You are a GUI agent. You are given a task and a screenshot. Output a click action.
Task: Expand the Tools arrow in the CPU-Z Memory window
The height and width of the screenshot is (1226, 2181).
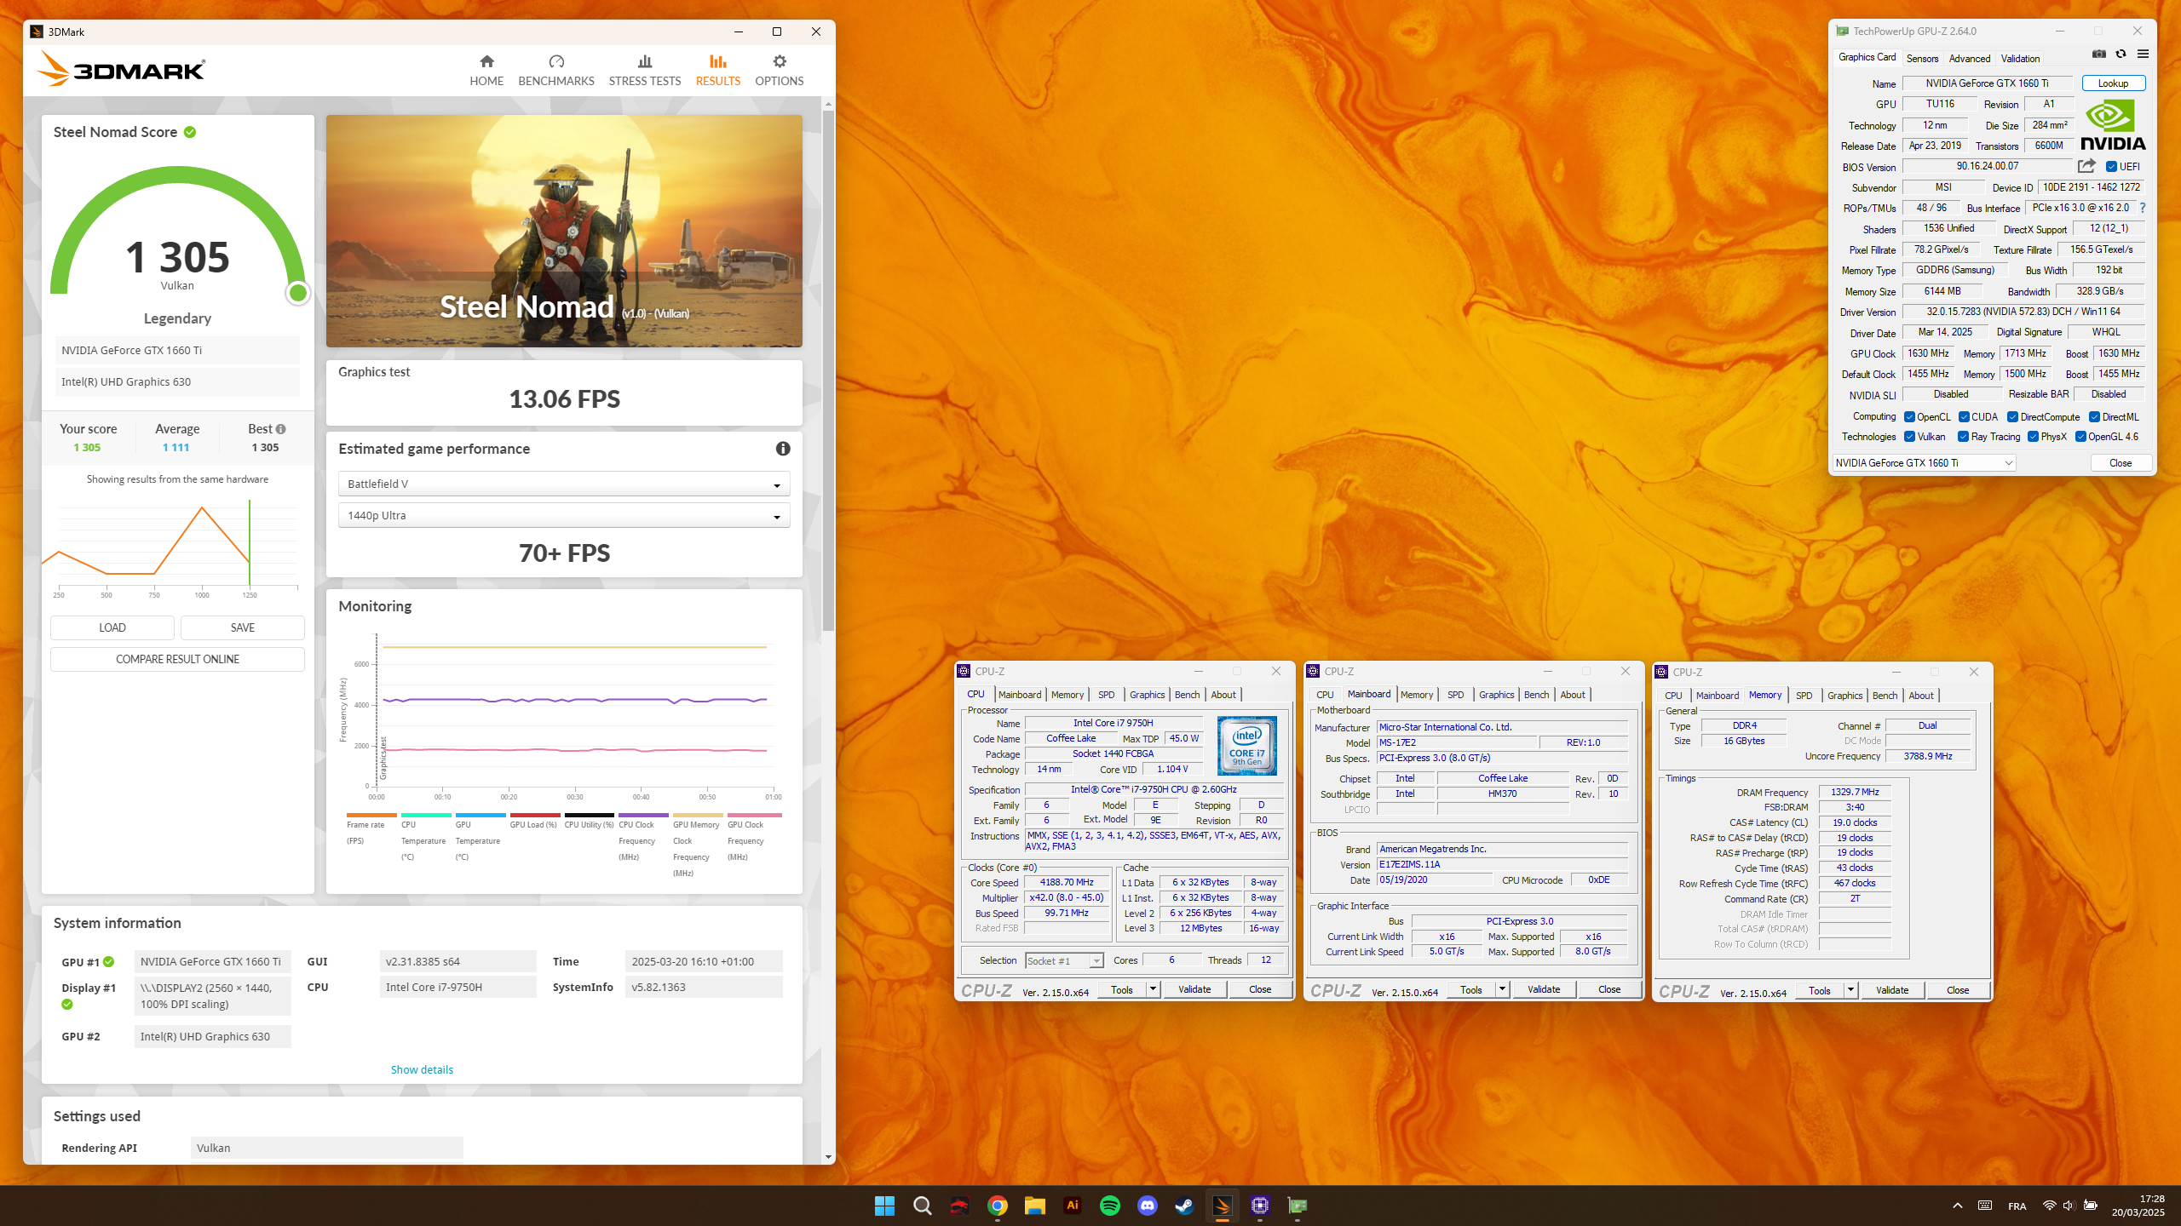[x=1850, y=990]
